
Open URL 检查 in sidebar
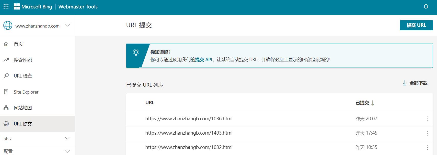(23, 76)
